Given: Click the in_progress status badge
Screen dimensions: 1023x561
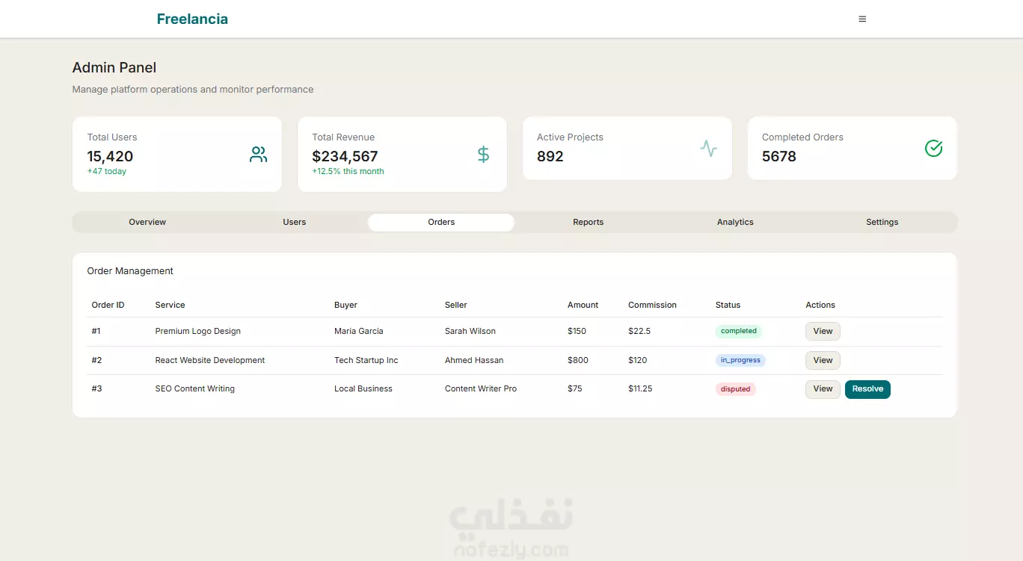Looking at the screenshot, I should pyautogui.click(x=740, y=360).
